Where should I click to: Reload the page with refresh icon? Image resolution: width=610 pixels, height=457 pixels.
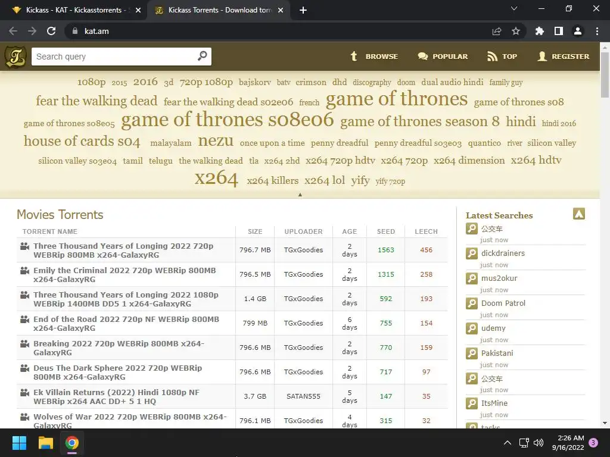pos(51,31)
